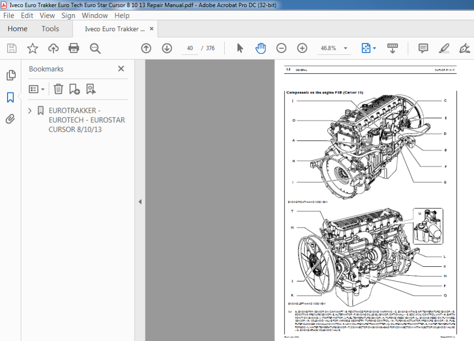
Task: Add new bookmark icon
Action: [74, 89]
